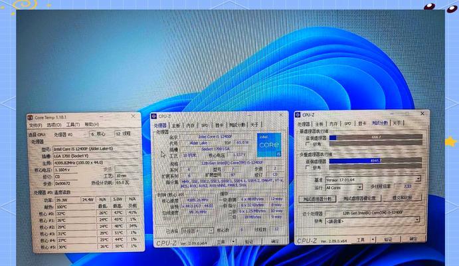The image size is (459, 266).
Task: Enable multi-thread 参考 checkbox in right CPU-Z
Action: point(308,168)
